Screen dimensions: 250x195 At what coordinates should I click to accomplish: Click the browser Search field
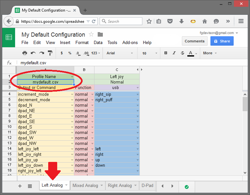[121, 21]
